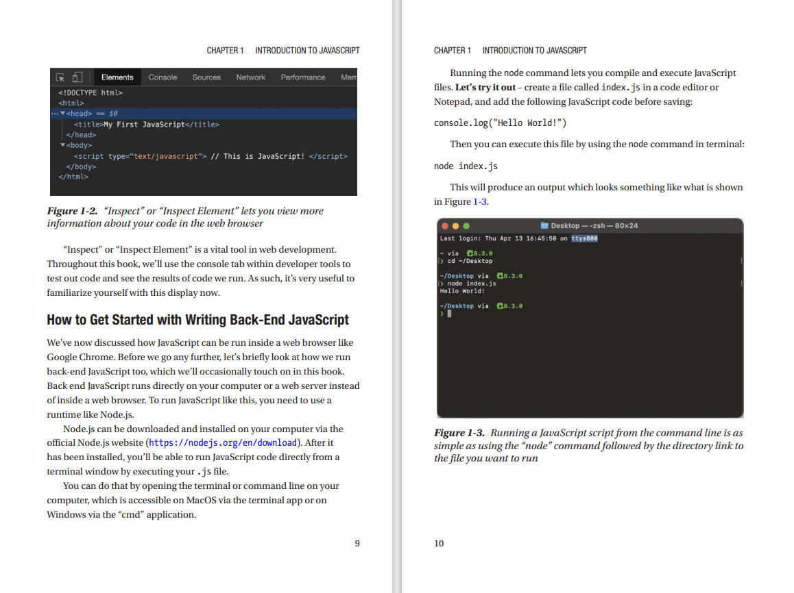Screen dimensions: 794x593
Task: Click page number 10
Action: [x=439, y=544]
